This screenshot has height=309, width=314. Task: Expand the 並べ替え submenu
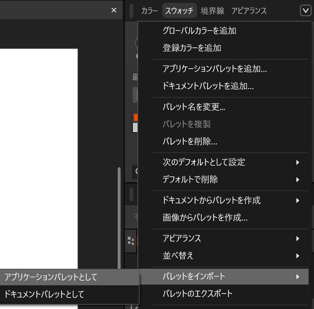click(223, 256)
